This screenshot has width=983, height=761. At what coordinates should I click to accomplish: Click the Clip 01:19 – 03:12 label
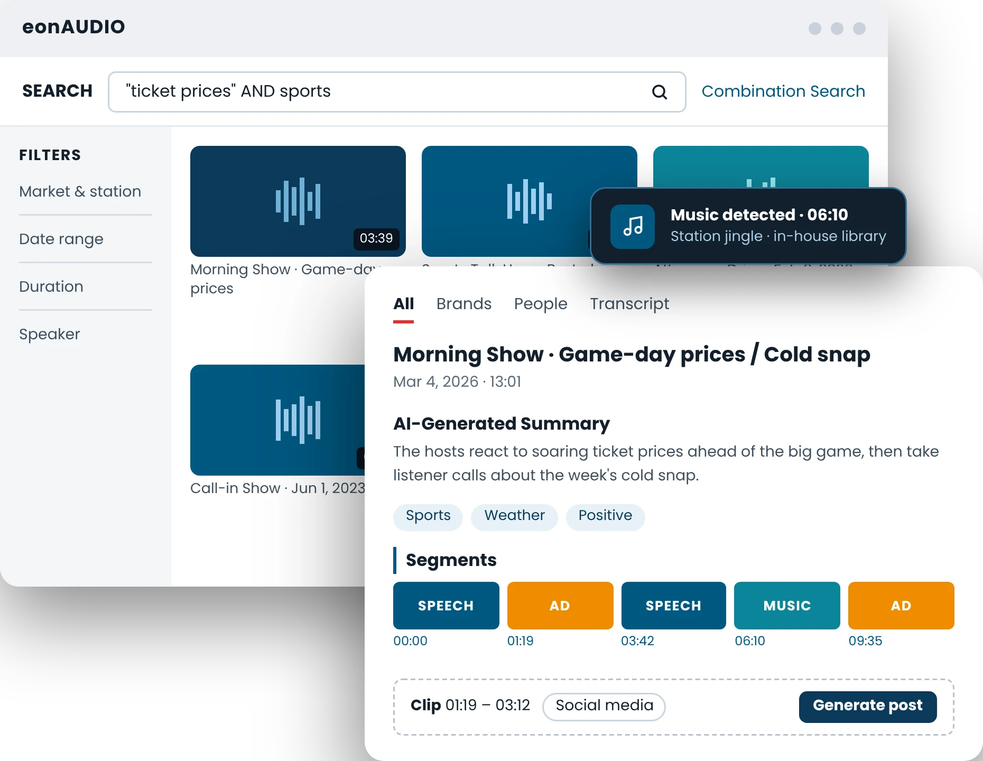470,706
